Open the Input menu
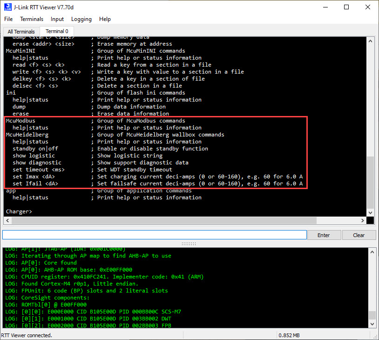379x340 pixels. click(x=57, y=19)
